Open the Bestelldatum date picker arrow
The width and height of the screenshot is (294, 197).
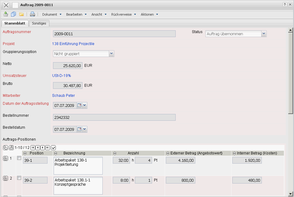(85, 129)
